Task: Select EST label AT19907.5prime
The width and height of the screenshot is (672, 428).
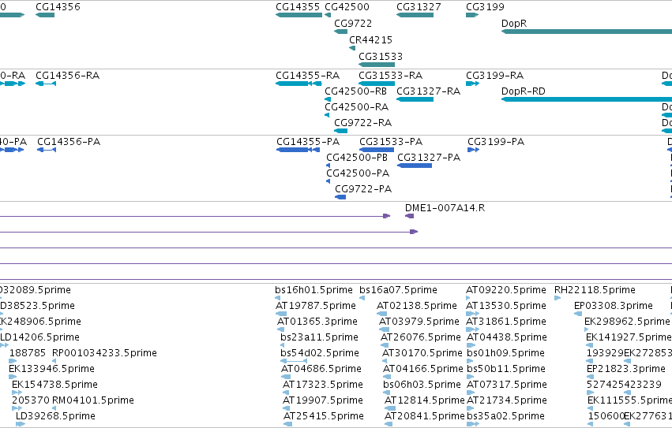Action: 324,400
